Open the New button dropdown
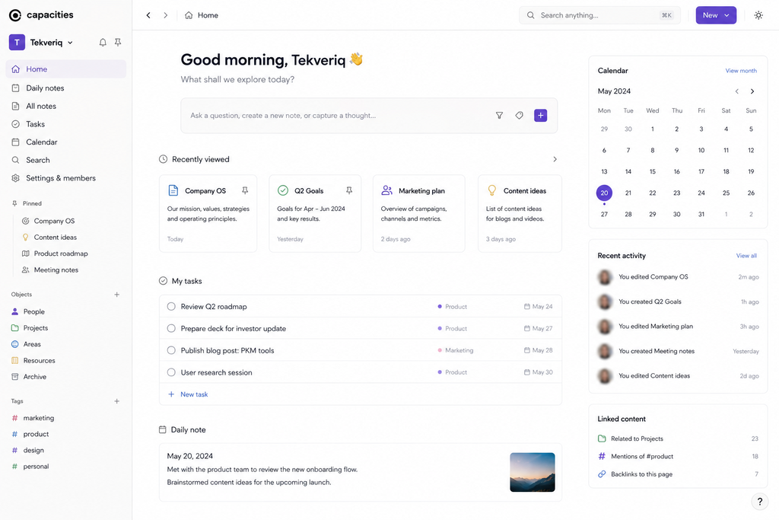This screenshot has width=779, height=520. point(716,15)
